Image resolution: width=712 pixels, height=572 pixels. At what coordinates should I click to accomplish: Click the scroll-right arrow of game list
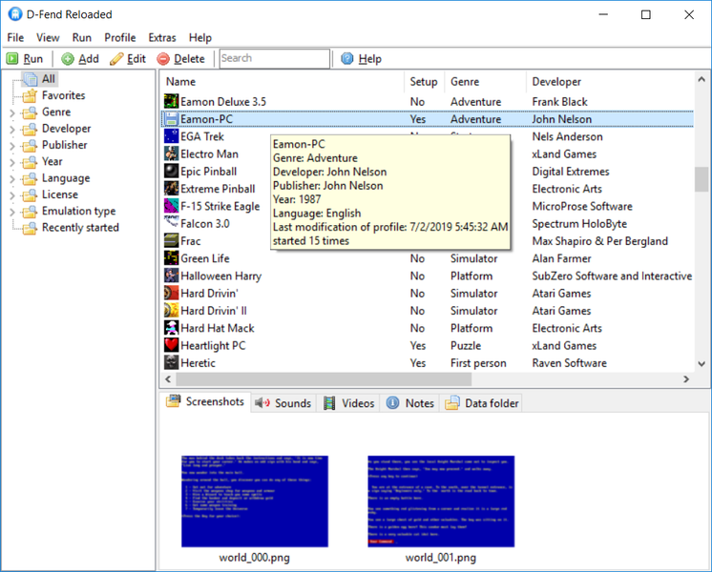[x=686, y=378]
